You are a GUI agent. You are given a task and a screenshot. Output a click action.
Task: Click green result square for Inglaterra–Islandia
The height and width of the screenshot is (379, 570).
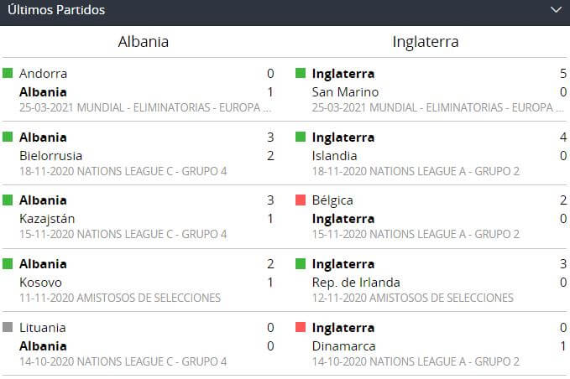click(301, 138)
